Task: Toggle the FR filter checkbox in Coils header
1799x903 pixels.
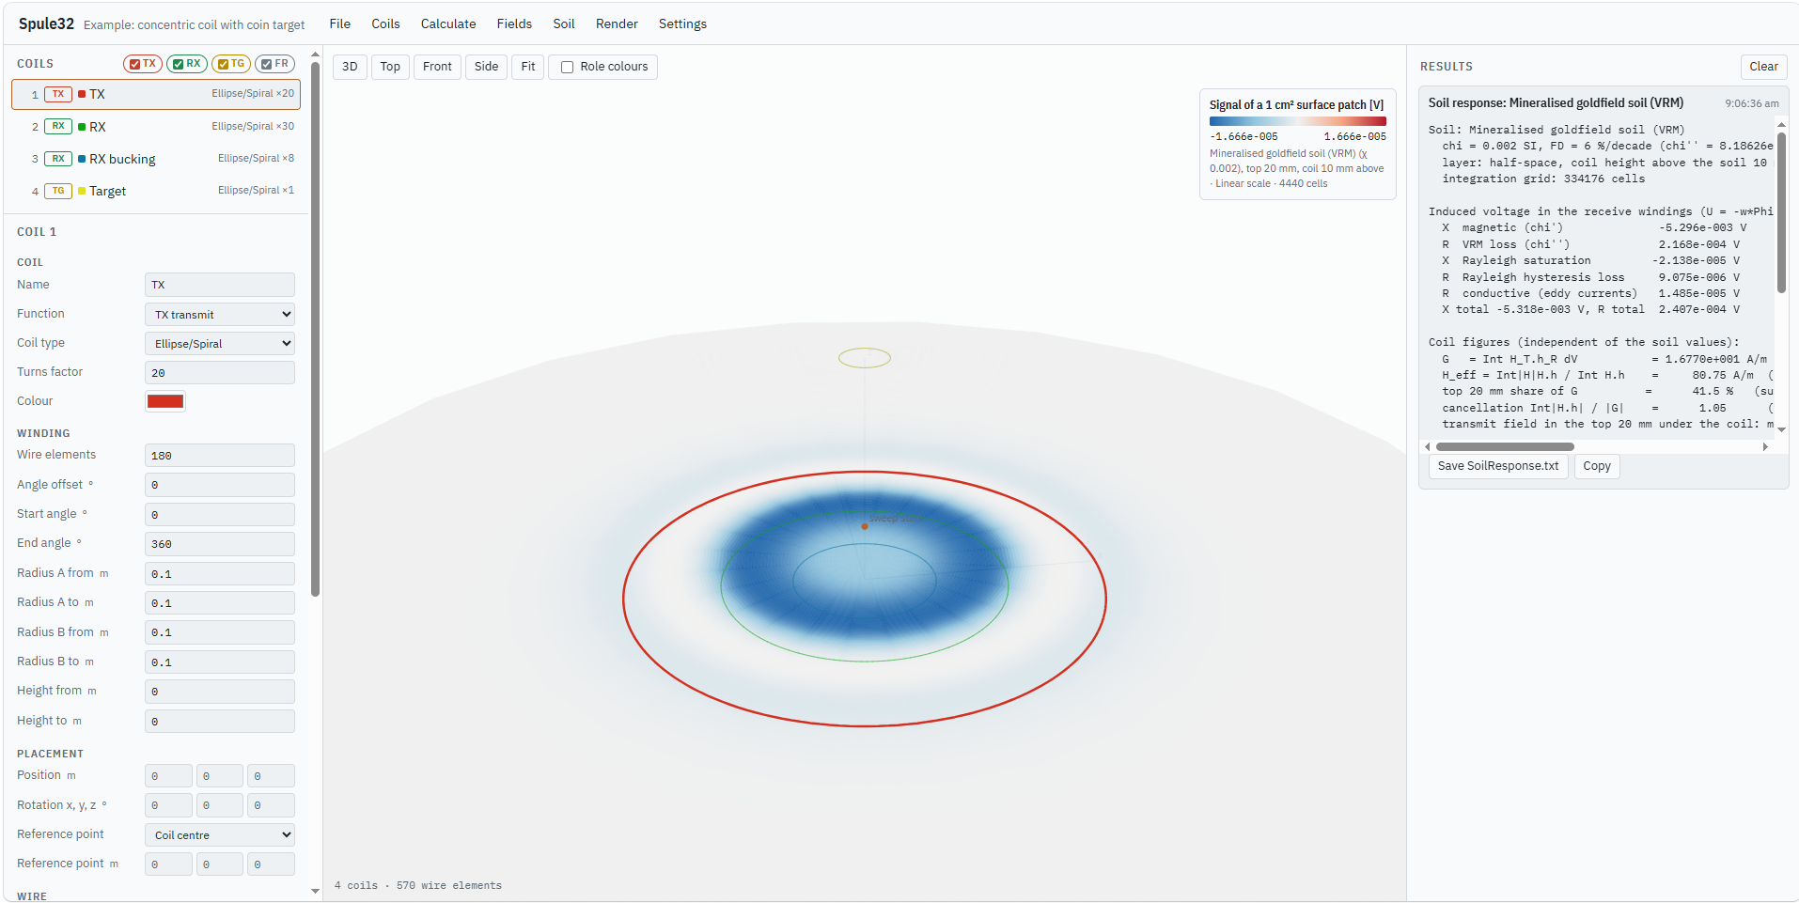Action: pyautogui.click(x=267, y=64)
